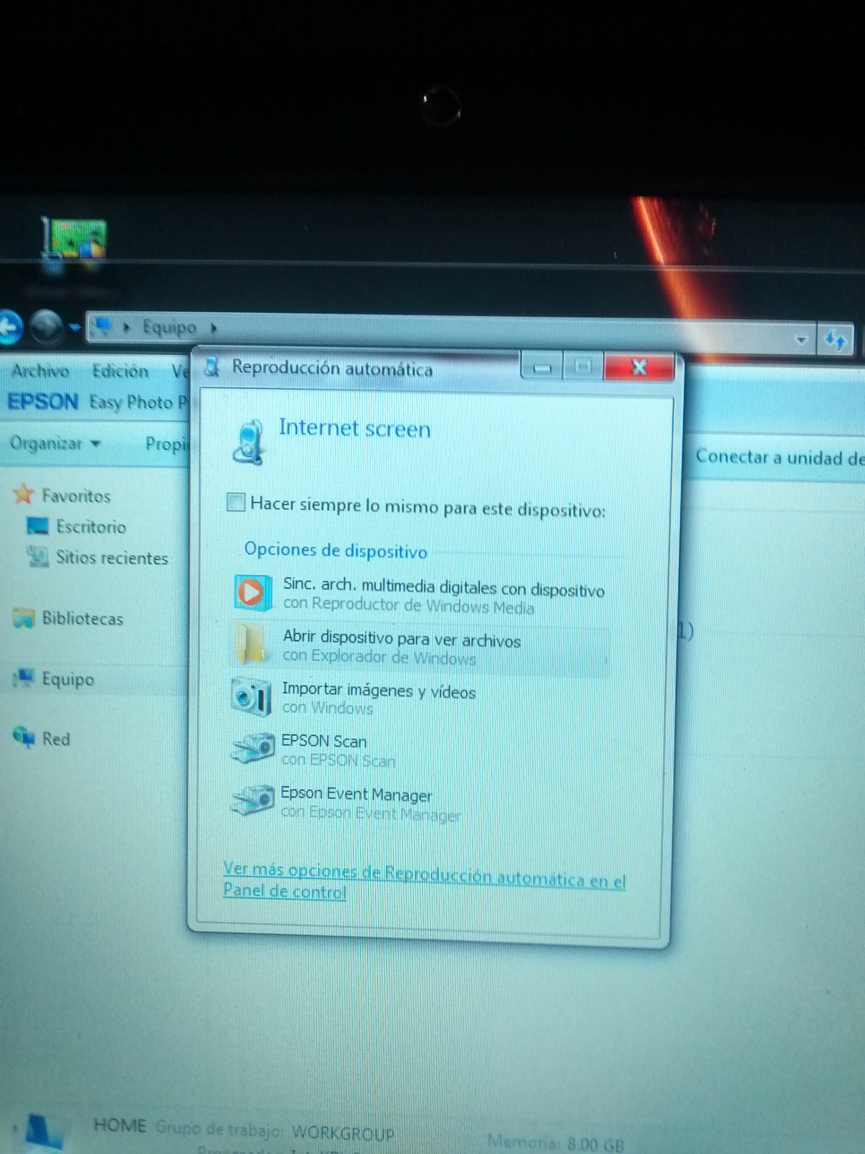
Task: Expand the arrow after Equipo in address bar
Action: coord(213,329)
